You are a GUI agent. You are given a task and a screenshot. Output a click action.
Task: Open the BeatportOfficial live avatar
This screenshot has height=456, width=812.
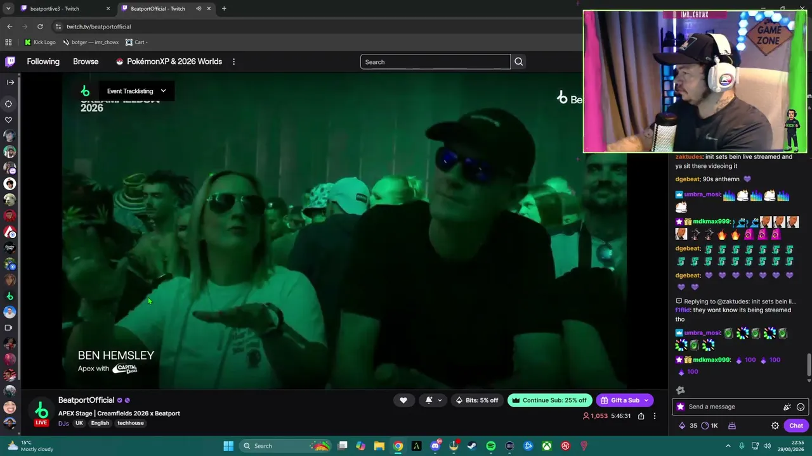[41, 412]
